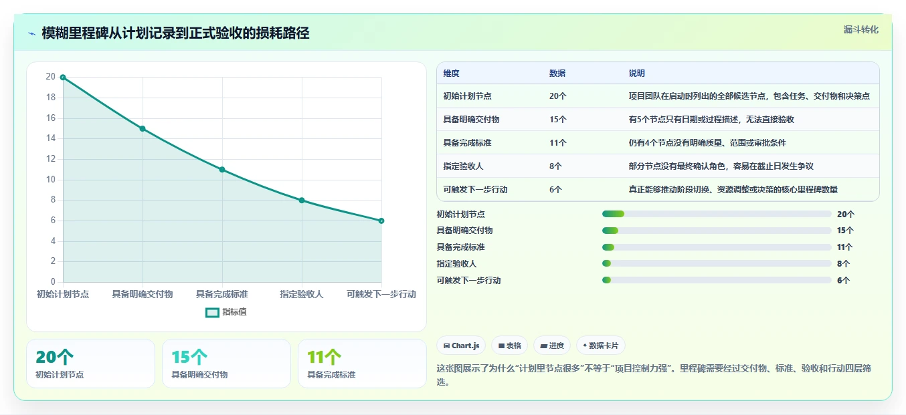Viewport: 906px width, 415px height.
Task: Click description starting 仍有4个节点没有明确
Action: coord(707,143)
